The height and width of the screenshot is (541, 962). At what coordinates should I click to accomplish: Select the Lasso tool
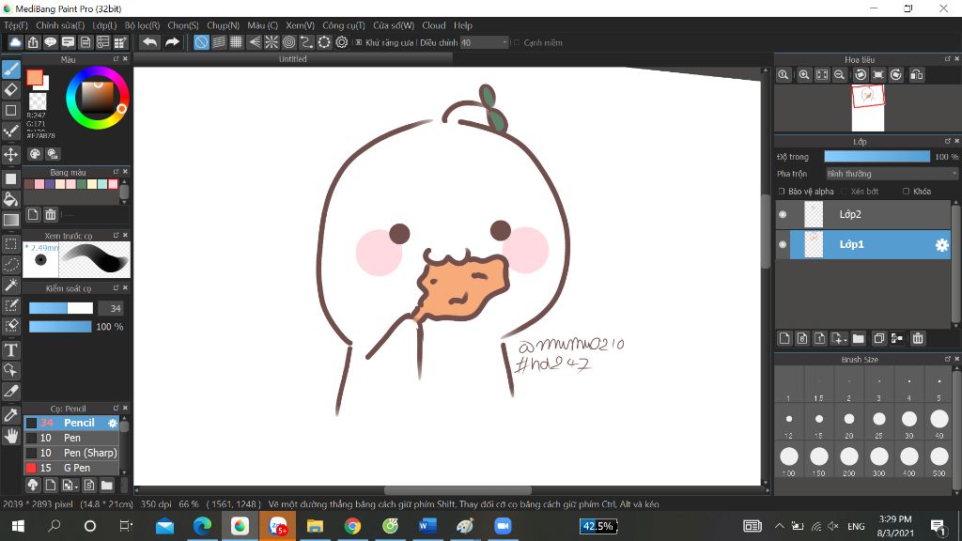[11, 264]
